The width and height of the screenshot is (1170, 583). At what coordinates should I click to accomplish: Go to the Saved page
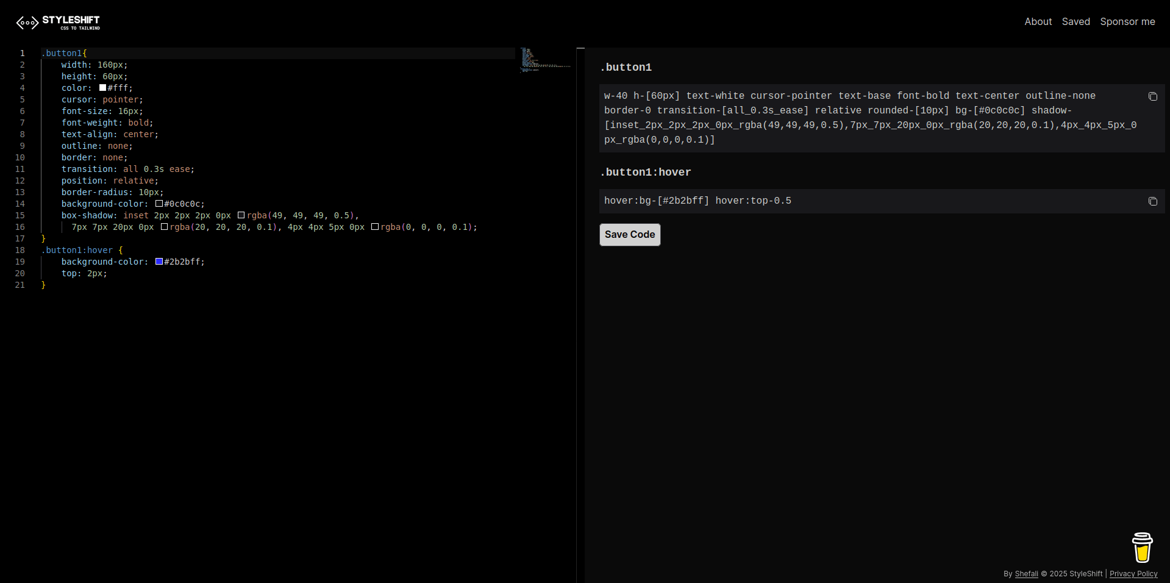point(1075,21)
